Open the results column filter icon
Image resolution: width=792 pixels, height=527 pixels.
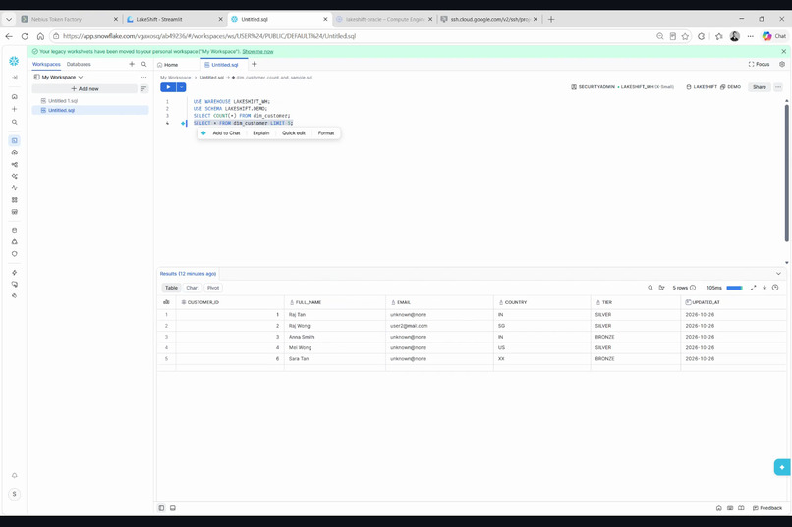coord(661,288)
